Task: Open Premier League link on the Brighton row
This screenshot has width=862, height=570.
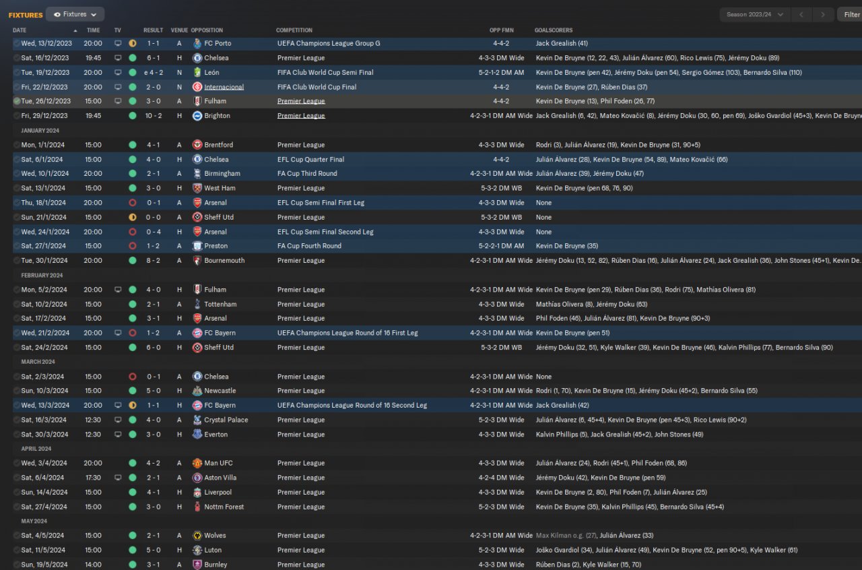Action: 301,116
